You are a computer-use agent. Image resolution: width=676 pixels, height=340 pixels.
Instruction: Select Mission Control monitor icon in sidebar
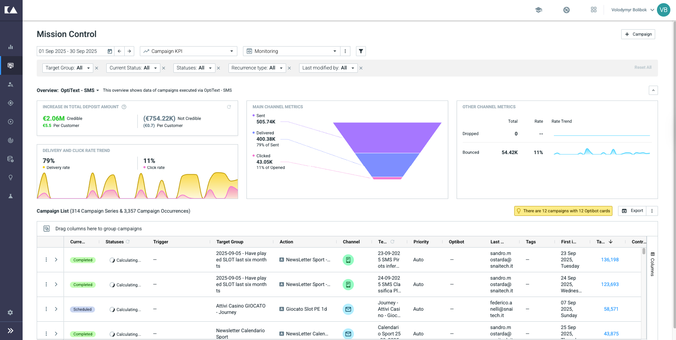11,66
